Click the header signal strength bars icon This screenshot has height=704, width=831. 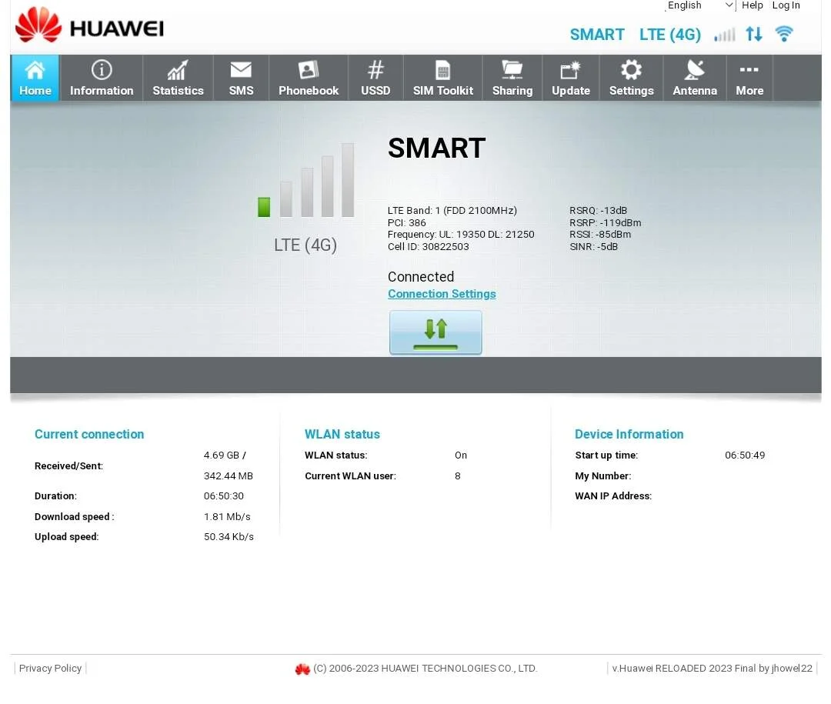coord(725,35)
